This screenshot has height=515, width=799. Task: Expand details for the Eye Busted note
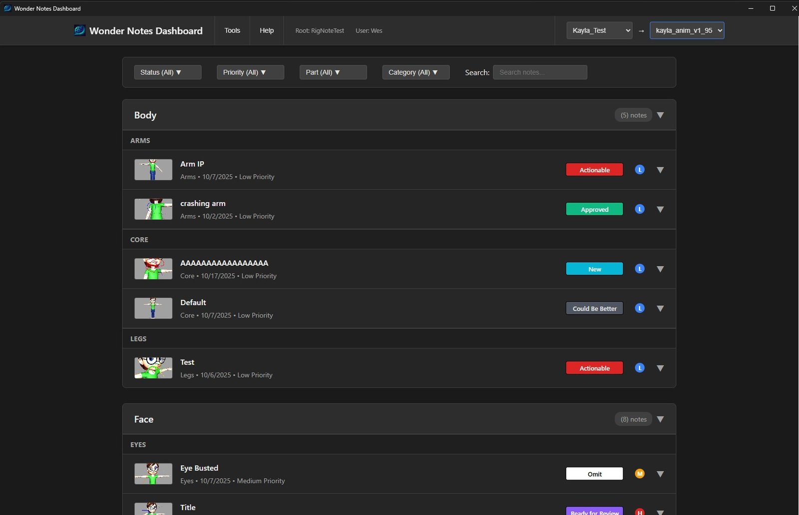click(660, 473)
